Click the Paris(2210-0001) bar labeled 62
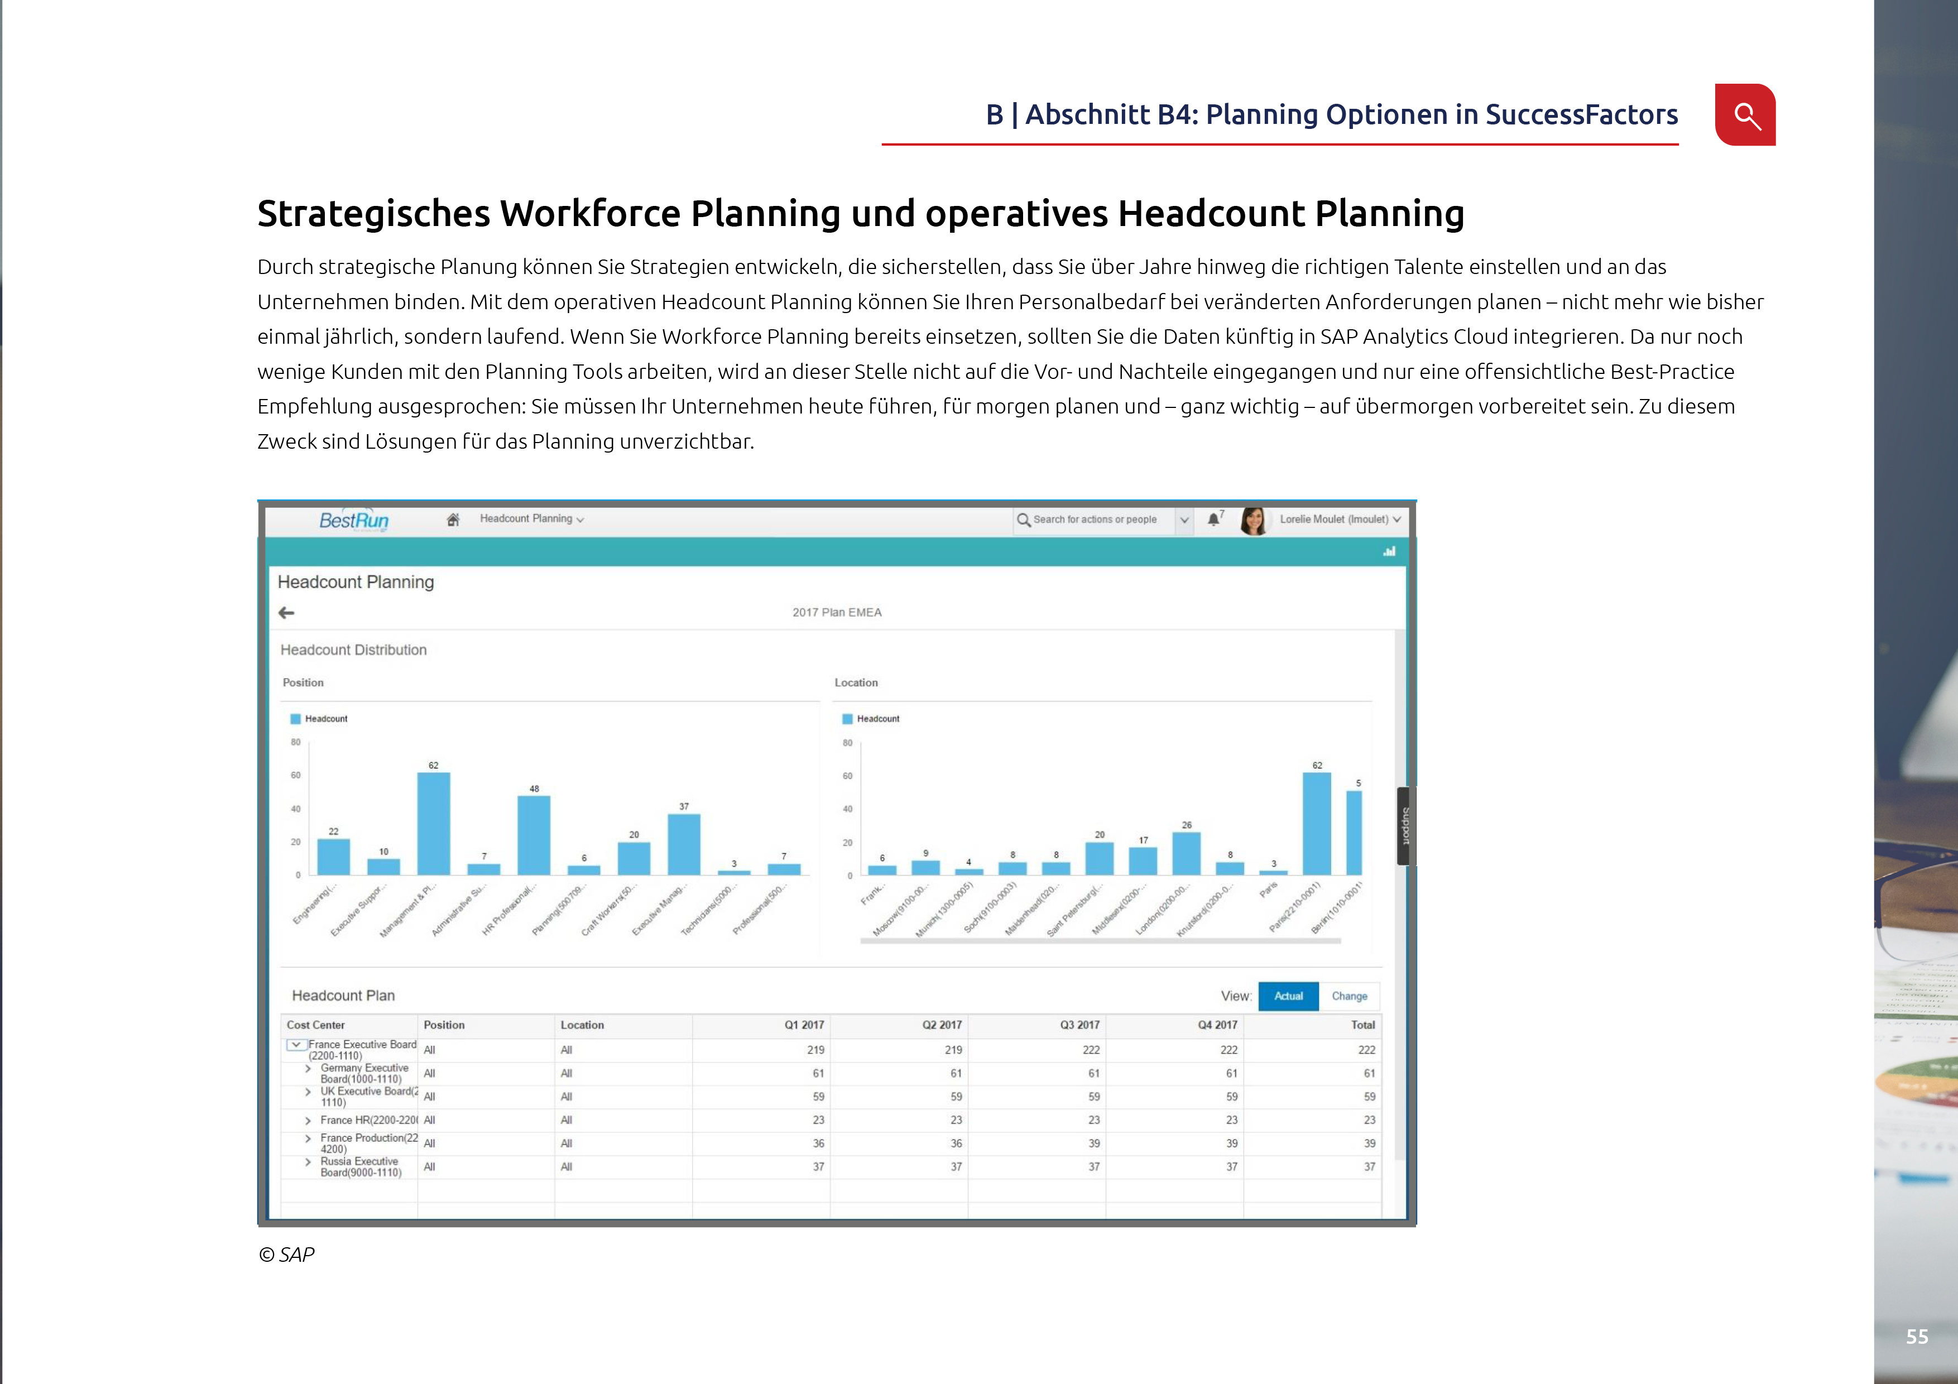 pos(1317,824)
